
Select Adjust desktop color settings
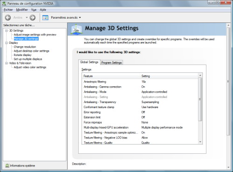[x=31, y=51]
